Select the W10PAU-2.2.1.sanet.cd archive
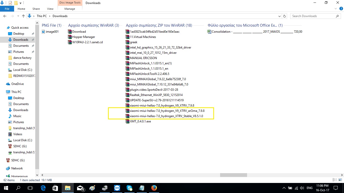 (x=85, y=42)
